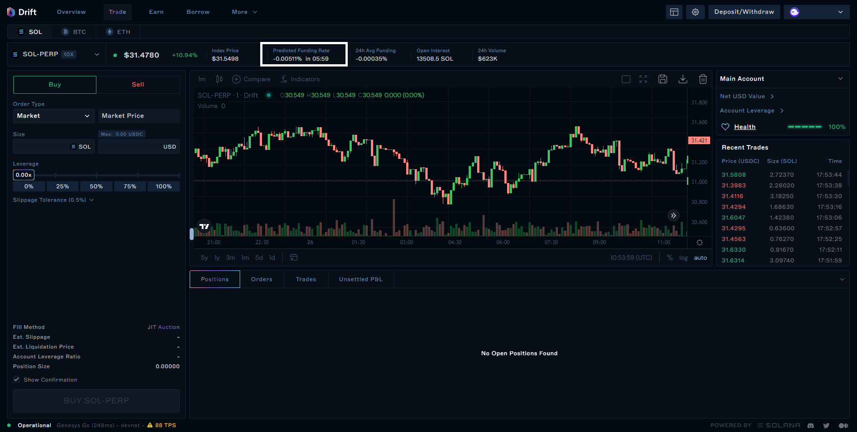Click the TPS warning triangle icon
Viewport: 857px width, 432px height.
tap(150, 425)
